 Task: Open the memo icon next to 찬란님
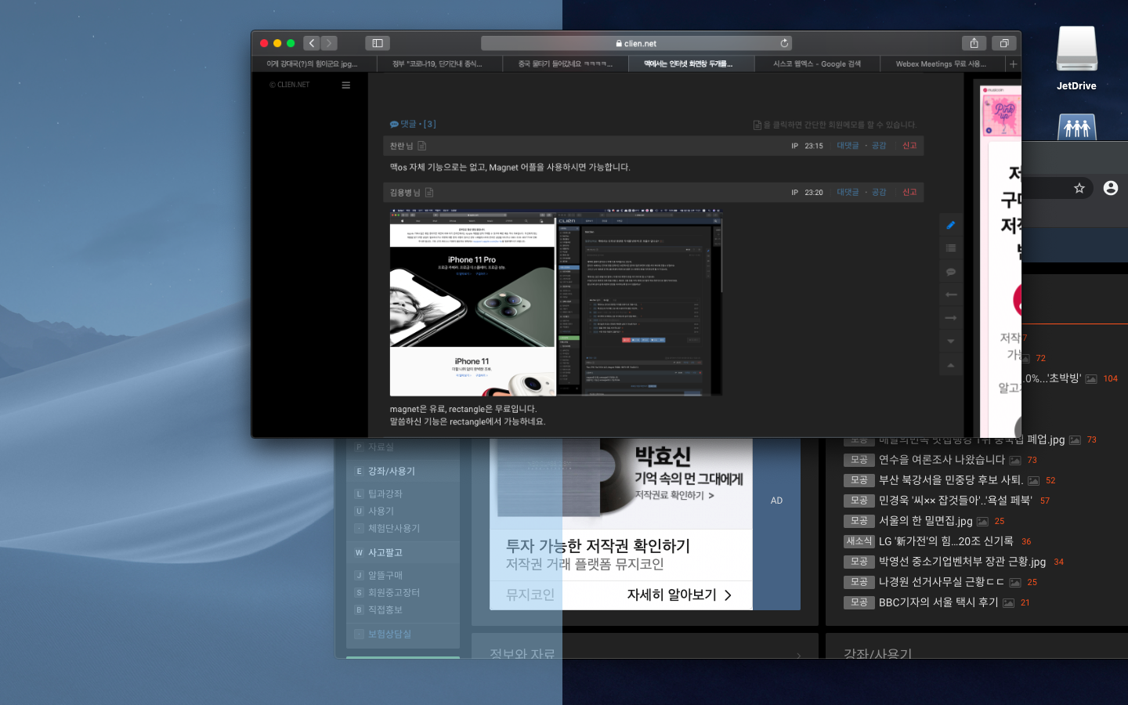[x=422, y=146]
